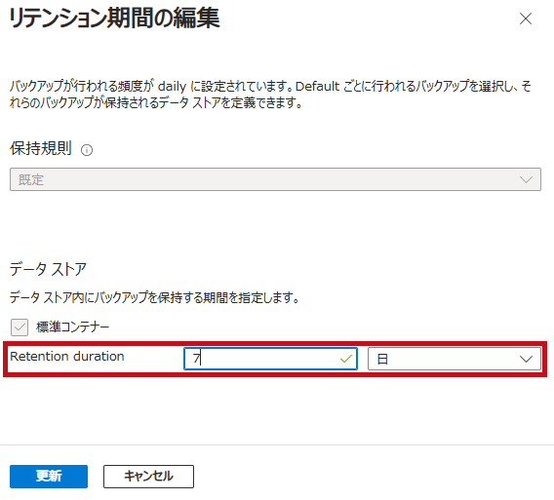Click the daily backup frequency description paragraph
This screenshot has height=500, width=554.
[270, 95]
